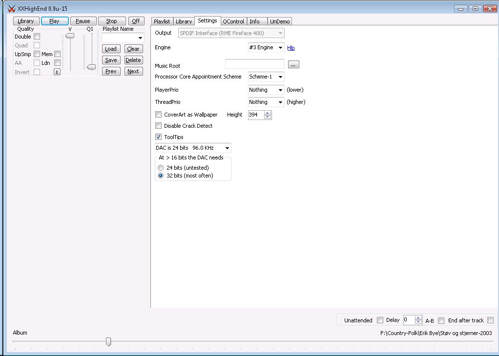Click the XXHighEnd app icon in title bar
Screen dimensions: 499x356
[11, 8]
